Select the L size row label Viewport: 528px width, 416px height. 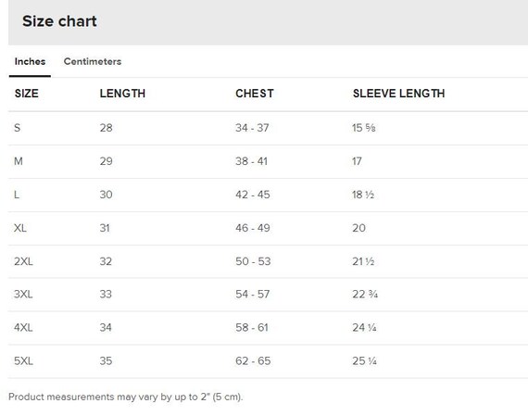(x=17, y=195)
